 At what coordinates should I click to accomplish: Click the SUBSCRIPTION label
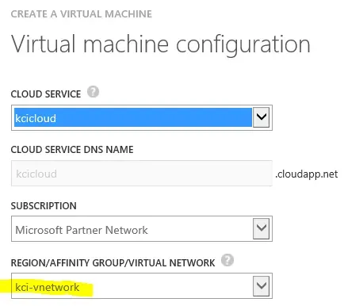click(44, 206)
